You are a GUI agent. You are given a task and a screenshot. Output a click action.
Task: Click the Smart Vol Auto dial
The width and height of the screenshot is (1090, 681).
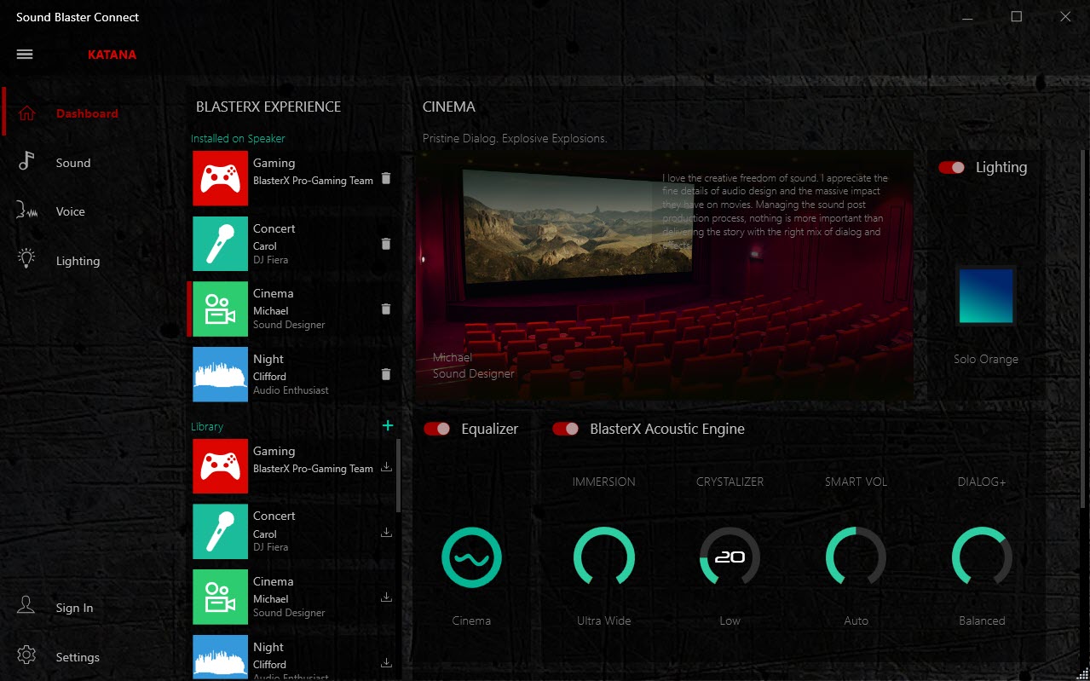point(856,557)
